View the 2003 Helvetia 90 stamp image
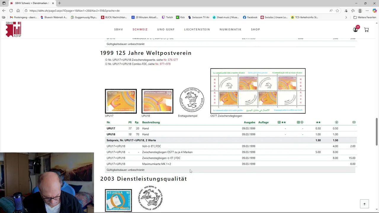Image resolution: width=379 pixels, height=213 pixels. 118,200
